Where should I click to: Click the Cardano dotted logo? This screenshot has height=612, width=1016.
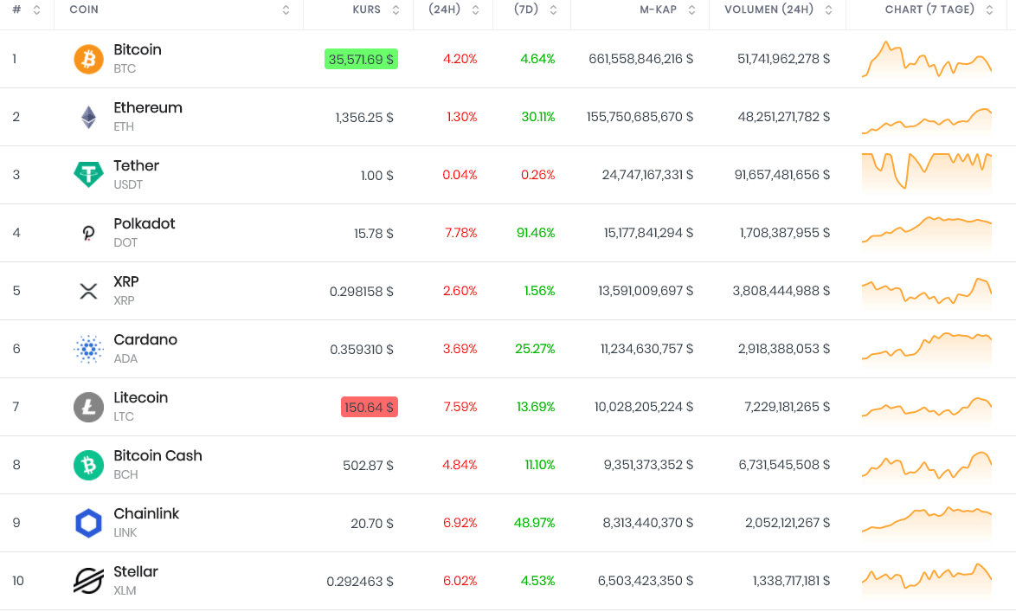[89, 349]
